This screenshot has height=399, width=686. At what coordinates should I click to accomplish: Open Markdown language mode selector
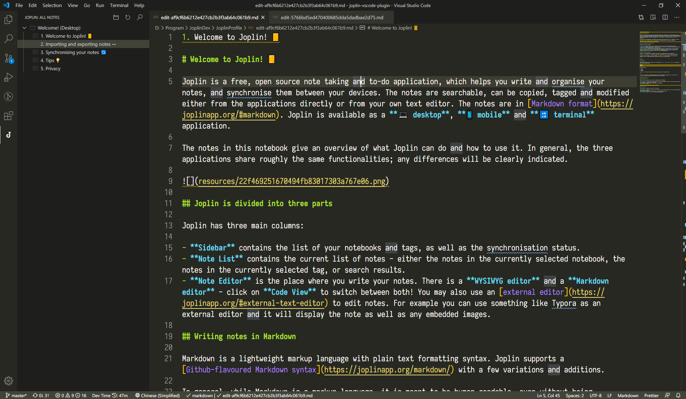628,395
